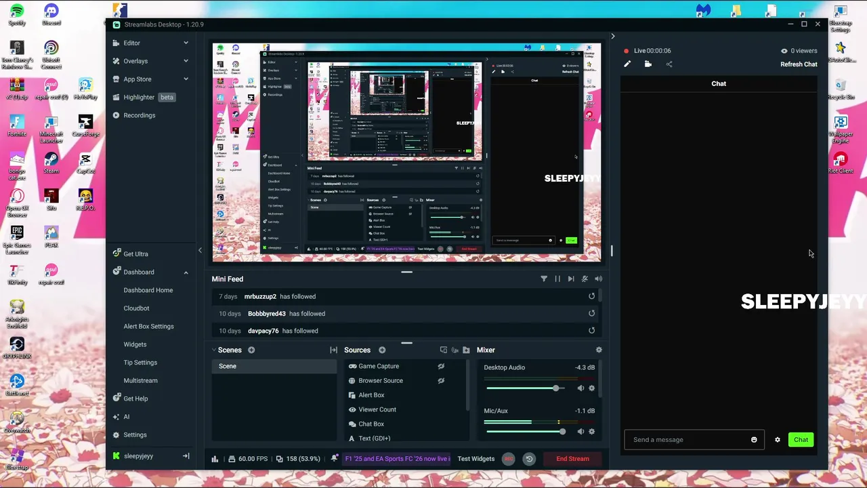Click the pencil edit stream info icon
Viewport: 867px width, 488px height.
(x=627, y=64)
